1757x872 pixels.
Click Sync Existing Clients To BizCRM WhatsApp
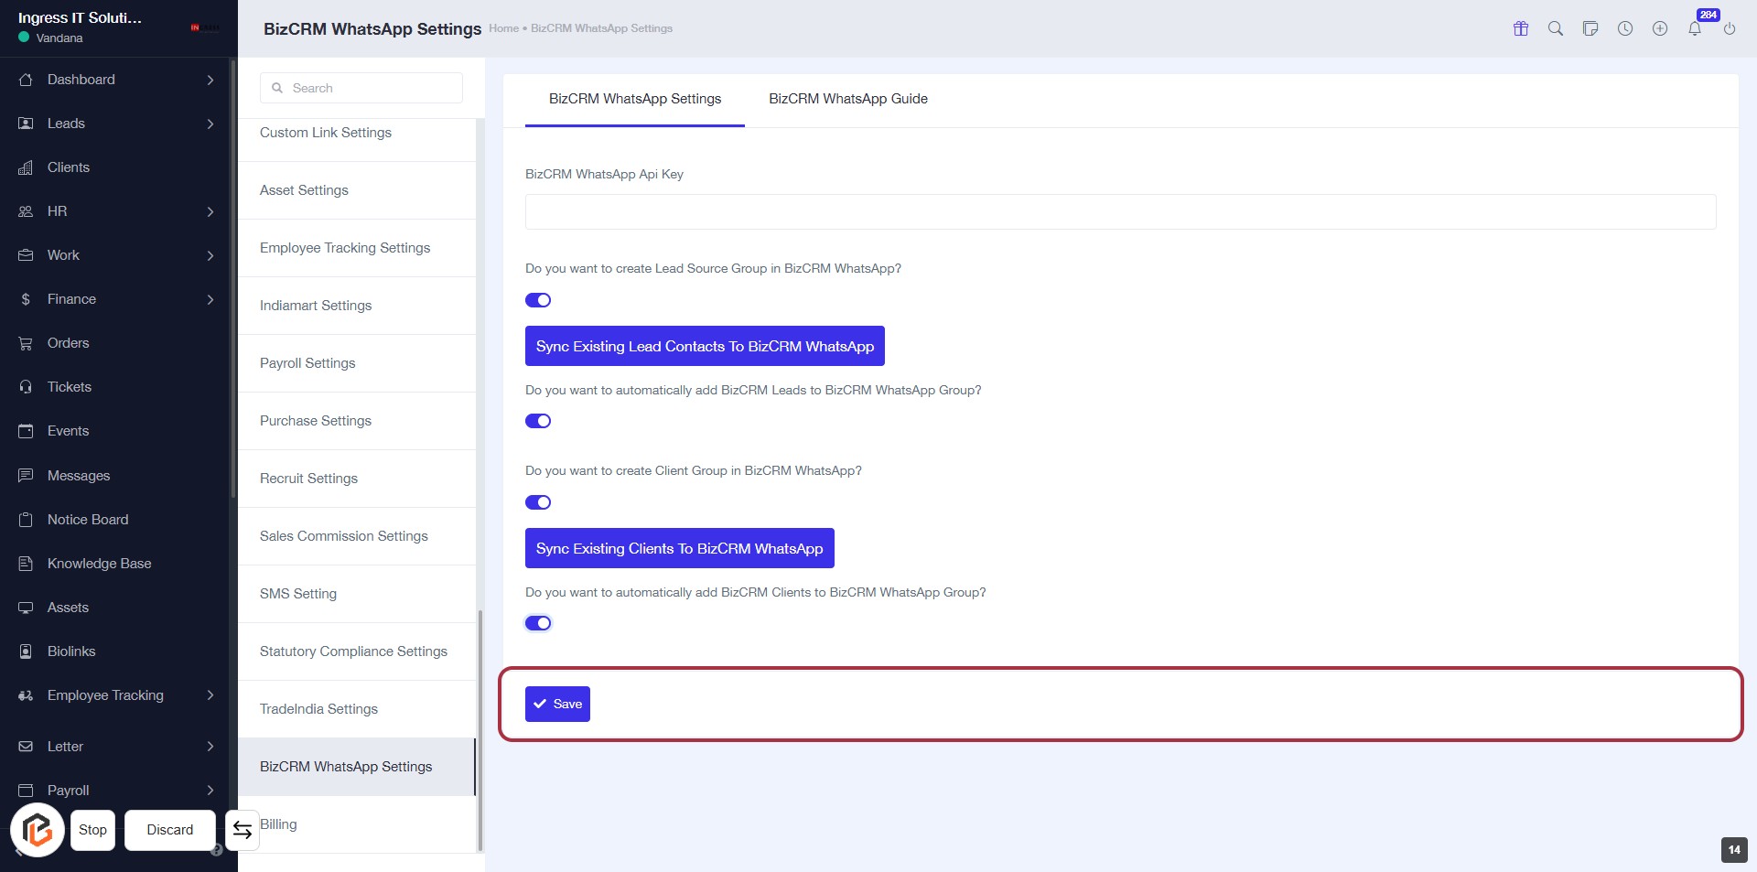679,548
